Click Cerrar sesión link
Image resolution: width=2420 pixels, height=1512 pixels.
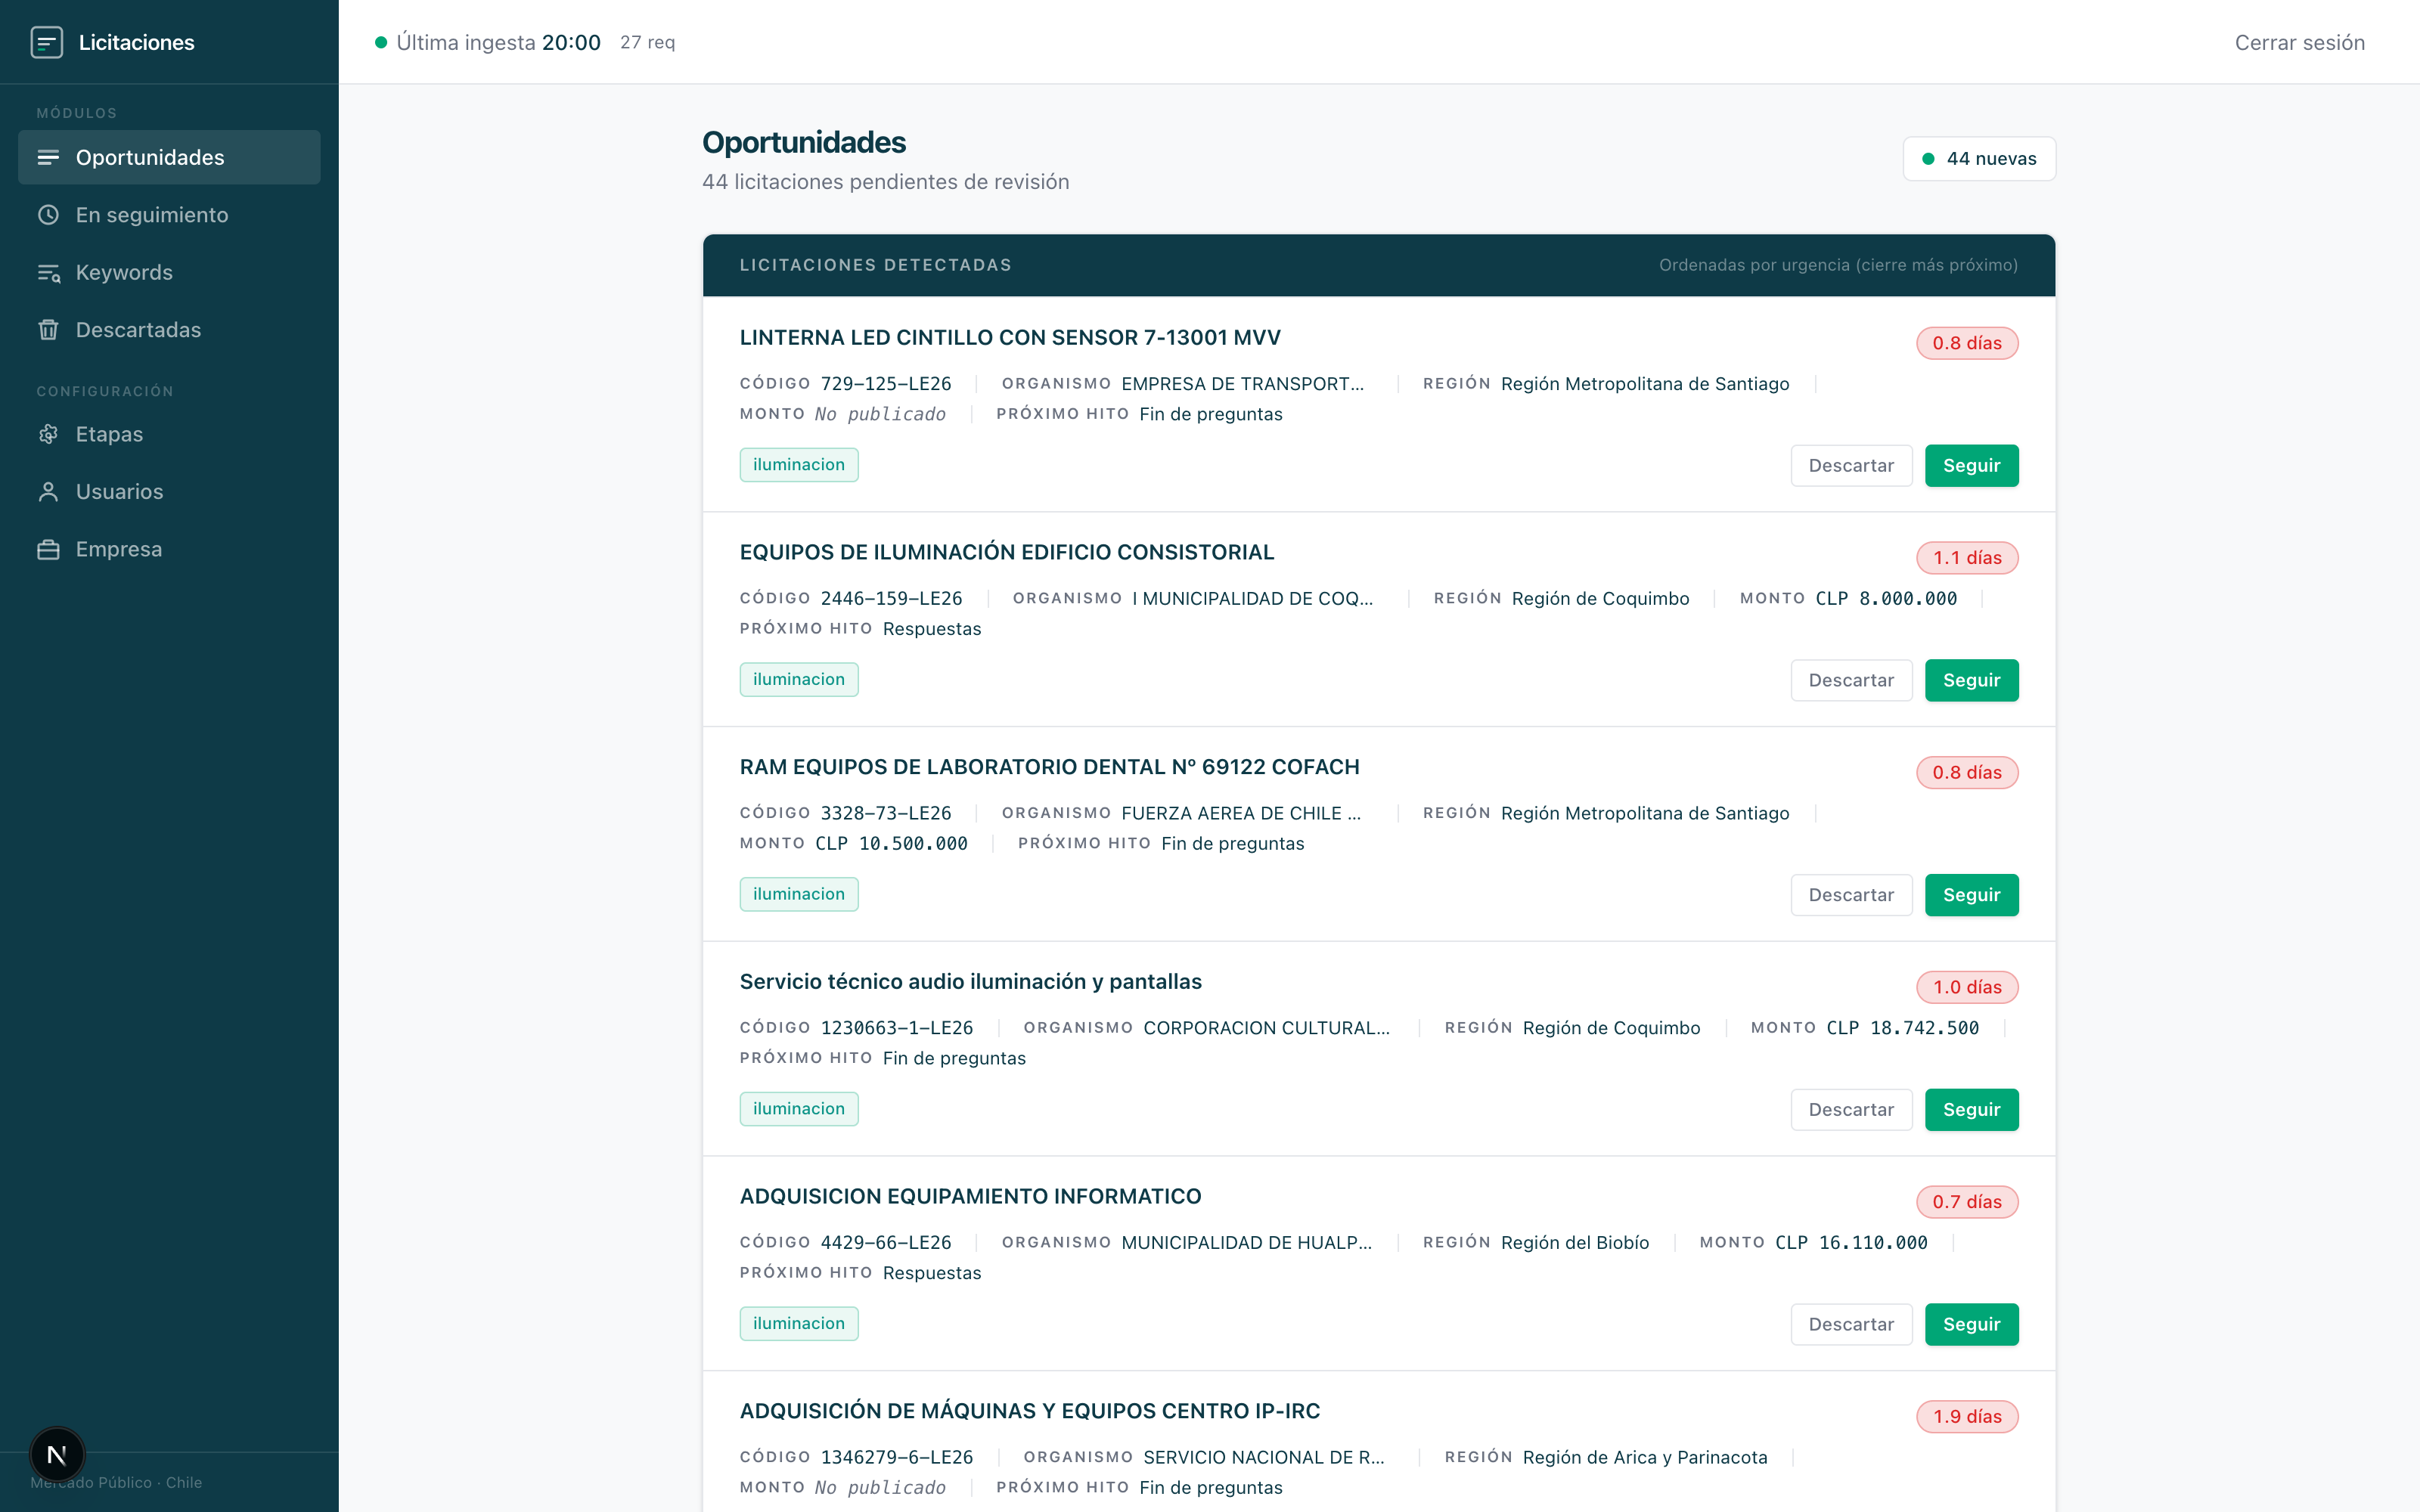pos(2299,42)
